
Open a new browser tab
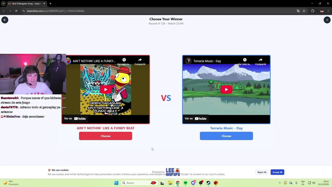50,4
